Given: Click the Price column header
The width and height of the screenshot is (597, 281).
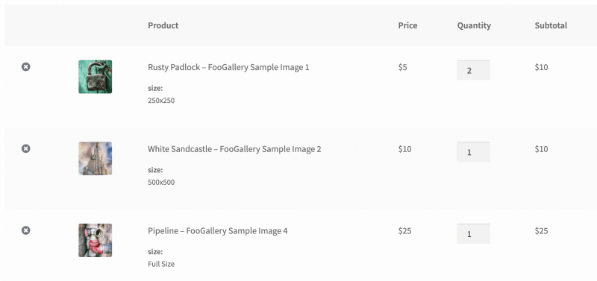Looking at the screenshot, I should click(407, 25).
